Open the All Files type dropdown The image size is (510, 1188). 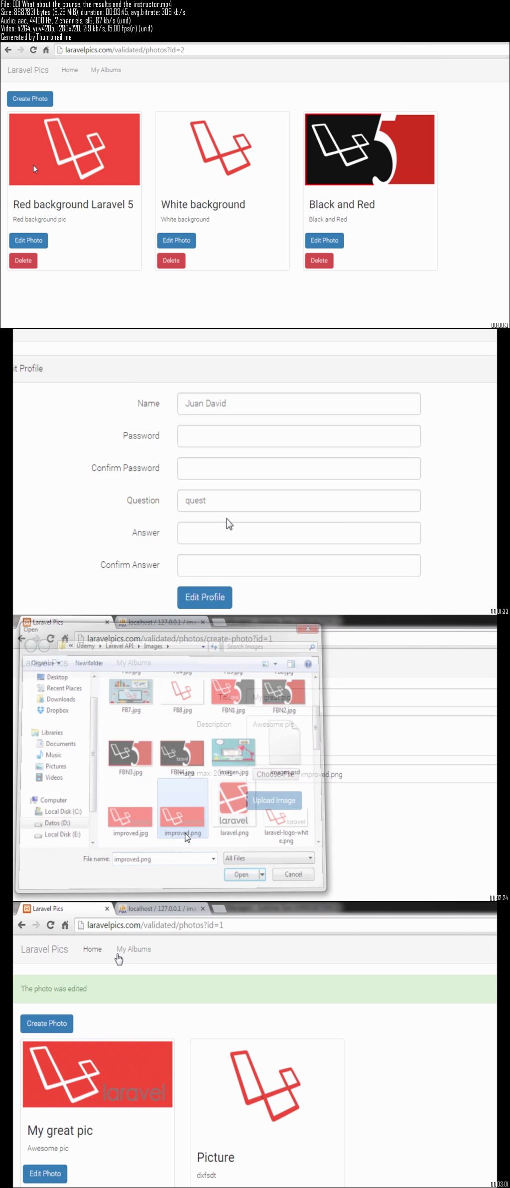[269, 858]
